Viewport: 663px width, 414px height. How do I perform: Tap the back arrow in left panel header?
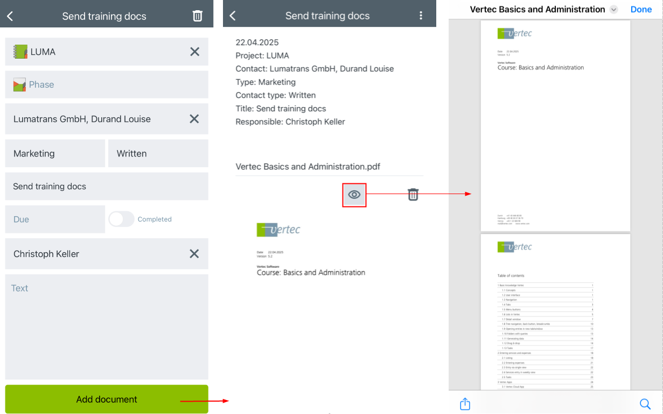[10, 16]
